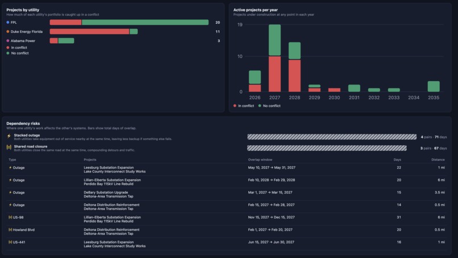
Task: Click the 4 pairs · 71 days summary
Action: tap(434, 137)
